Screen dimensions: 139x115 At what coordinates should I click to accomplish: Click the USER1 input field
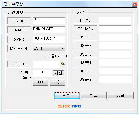click(x=115, y=37)
